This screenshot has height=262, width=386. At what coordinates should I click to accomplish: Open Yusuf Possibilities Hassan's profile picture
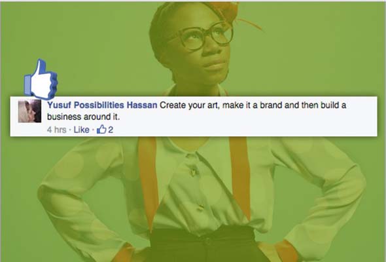tap(29, 111)
